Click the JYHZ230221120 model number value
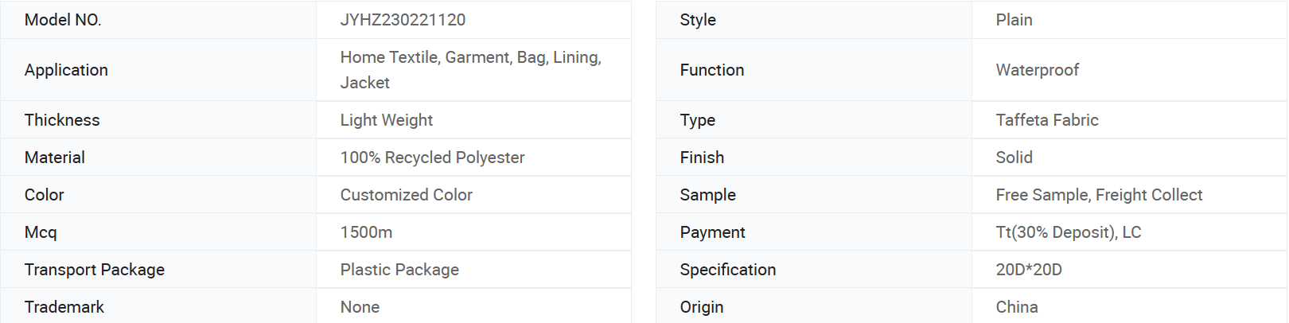Viewport: 1289px width, 323px height. coord(403,20)
